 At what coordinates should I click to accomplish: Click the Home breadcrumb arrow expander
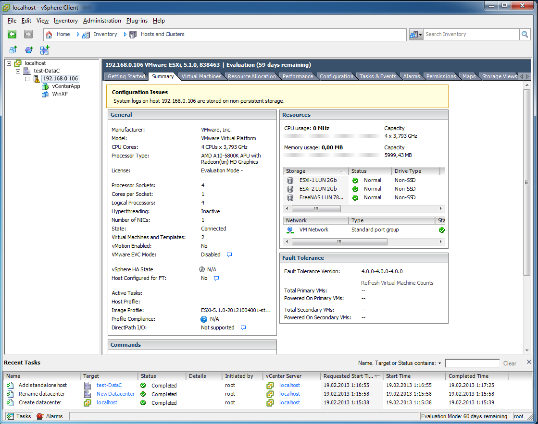(x=78, y=34)
